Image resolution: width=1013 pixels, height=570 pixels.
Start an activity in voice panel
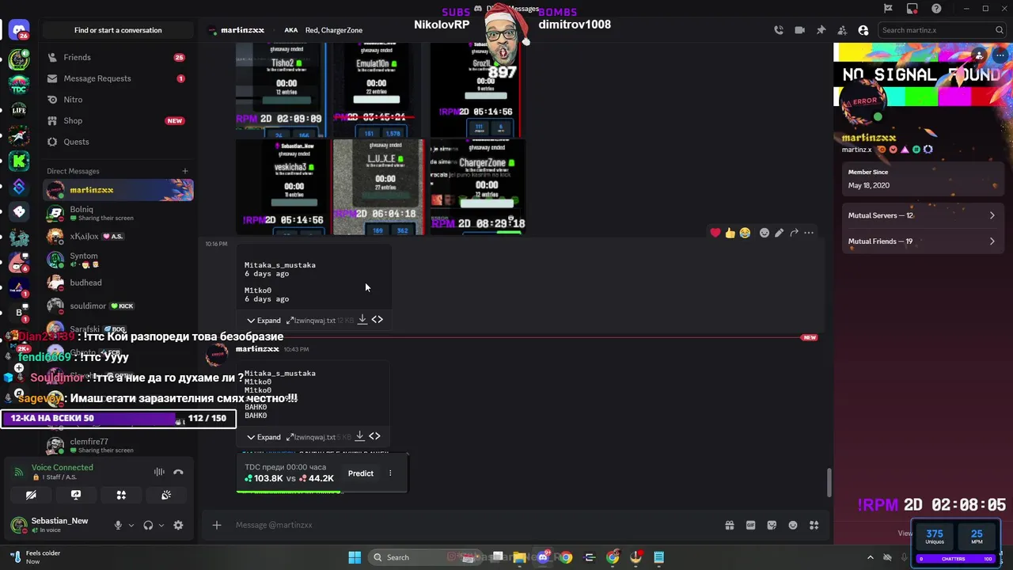coord(121,495)
